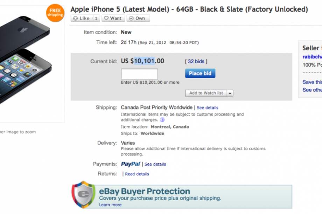Click the eBay Buyer Protection shield icon
The width and height of the screenshot is (322, 214).
[83, 195]
